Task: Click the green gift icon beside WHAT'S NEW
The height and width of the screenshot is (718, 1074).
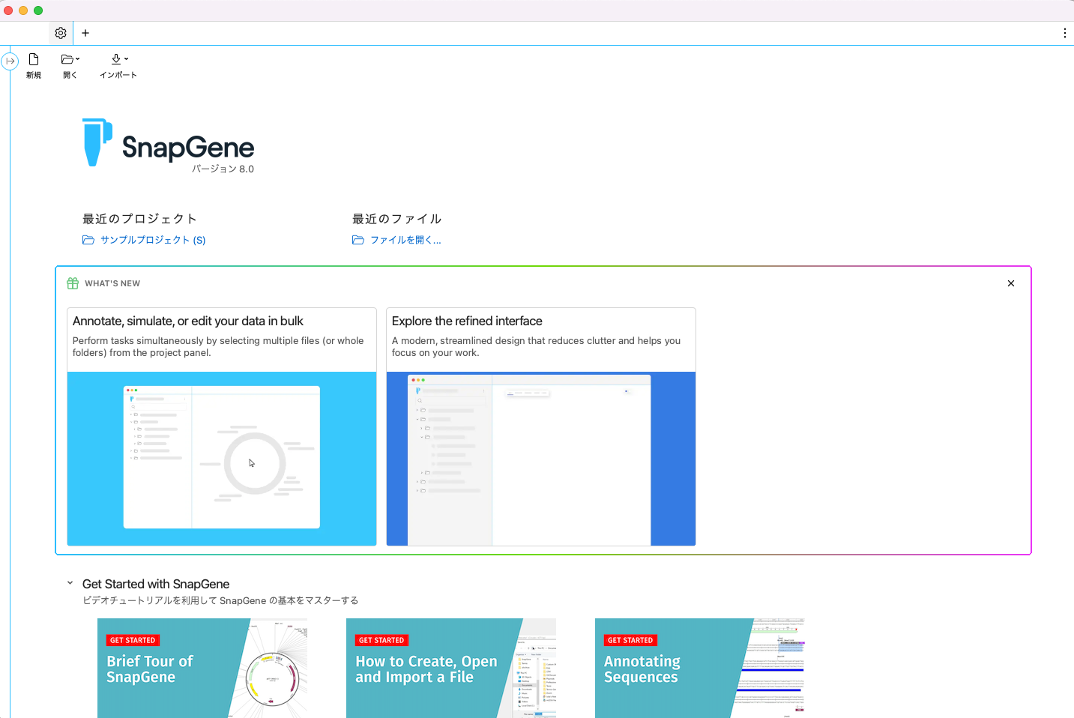Action: point(72,283)
